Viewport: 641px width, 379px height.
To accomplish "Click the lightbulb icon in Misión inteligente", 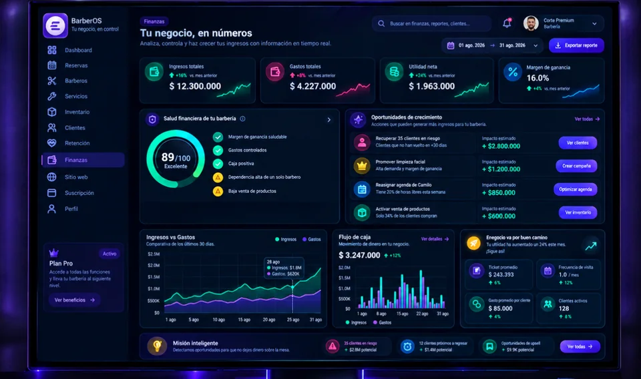I will click(x=157, y=346).
